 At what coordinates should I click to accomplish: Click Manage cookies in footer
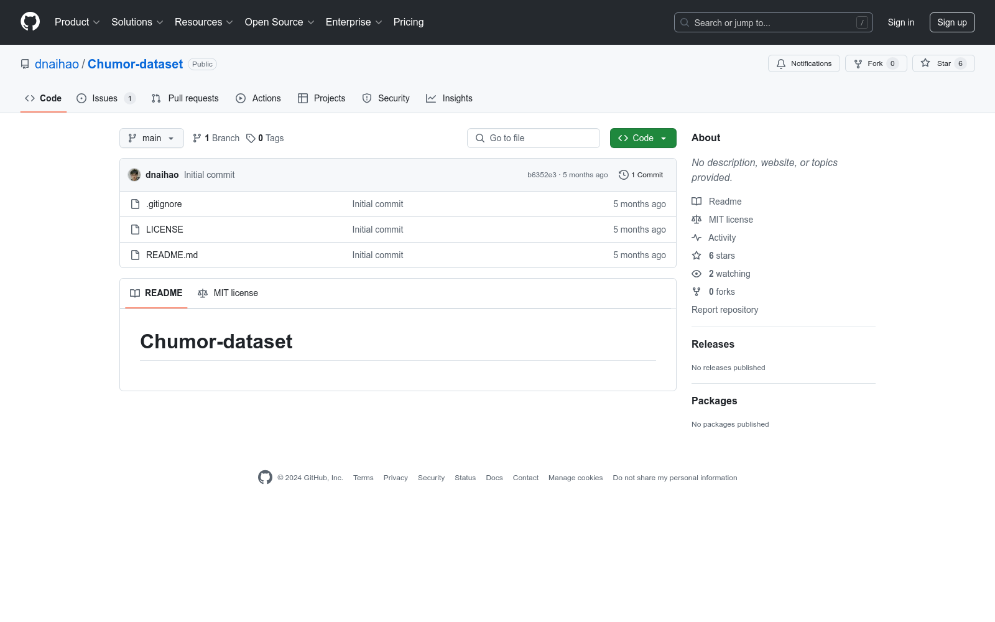[x=575, y=478]
